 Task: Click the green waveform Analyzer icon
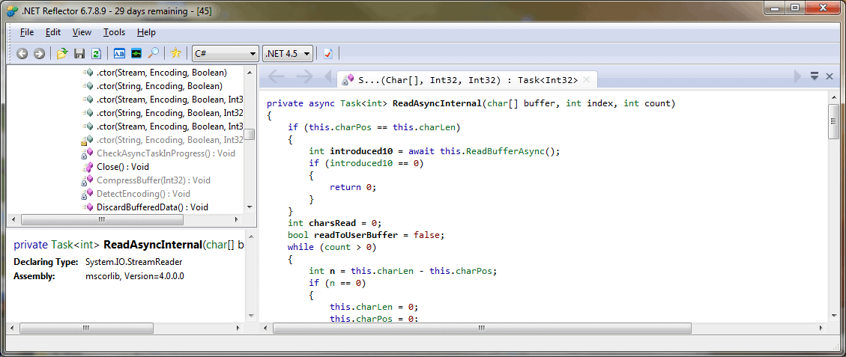click(136, 53)
